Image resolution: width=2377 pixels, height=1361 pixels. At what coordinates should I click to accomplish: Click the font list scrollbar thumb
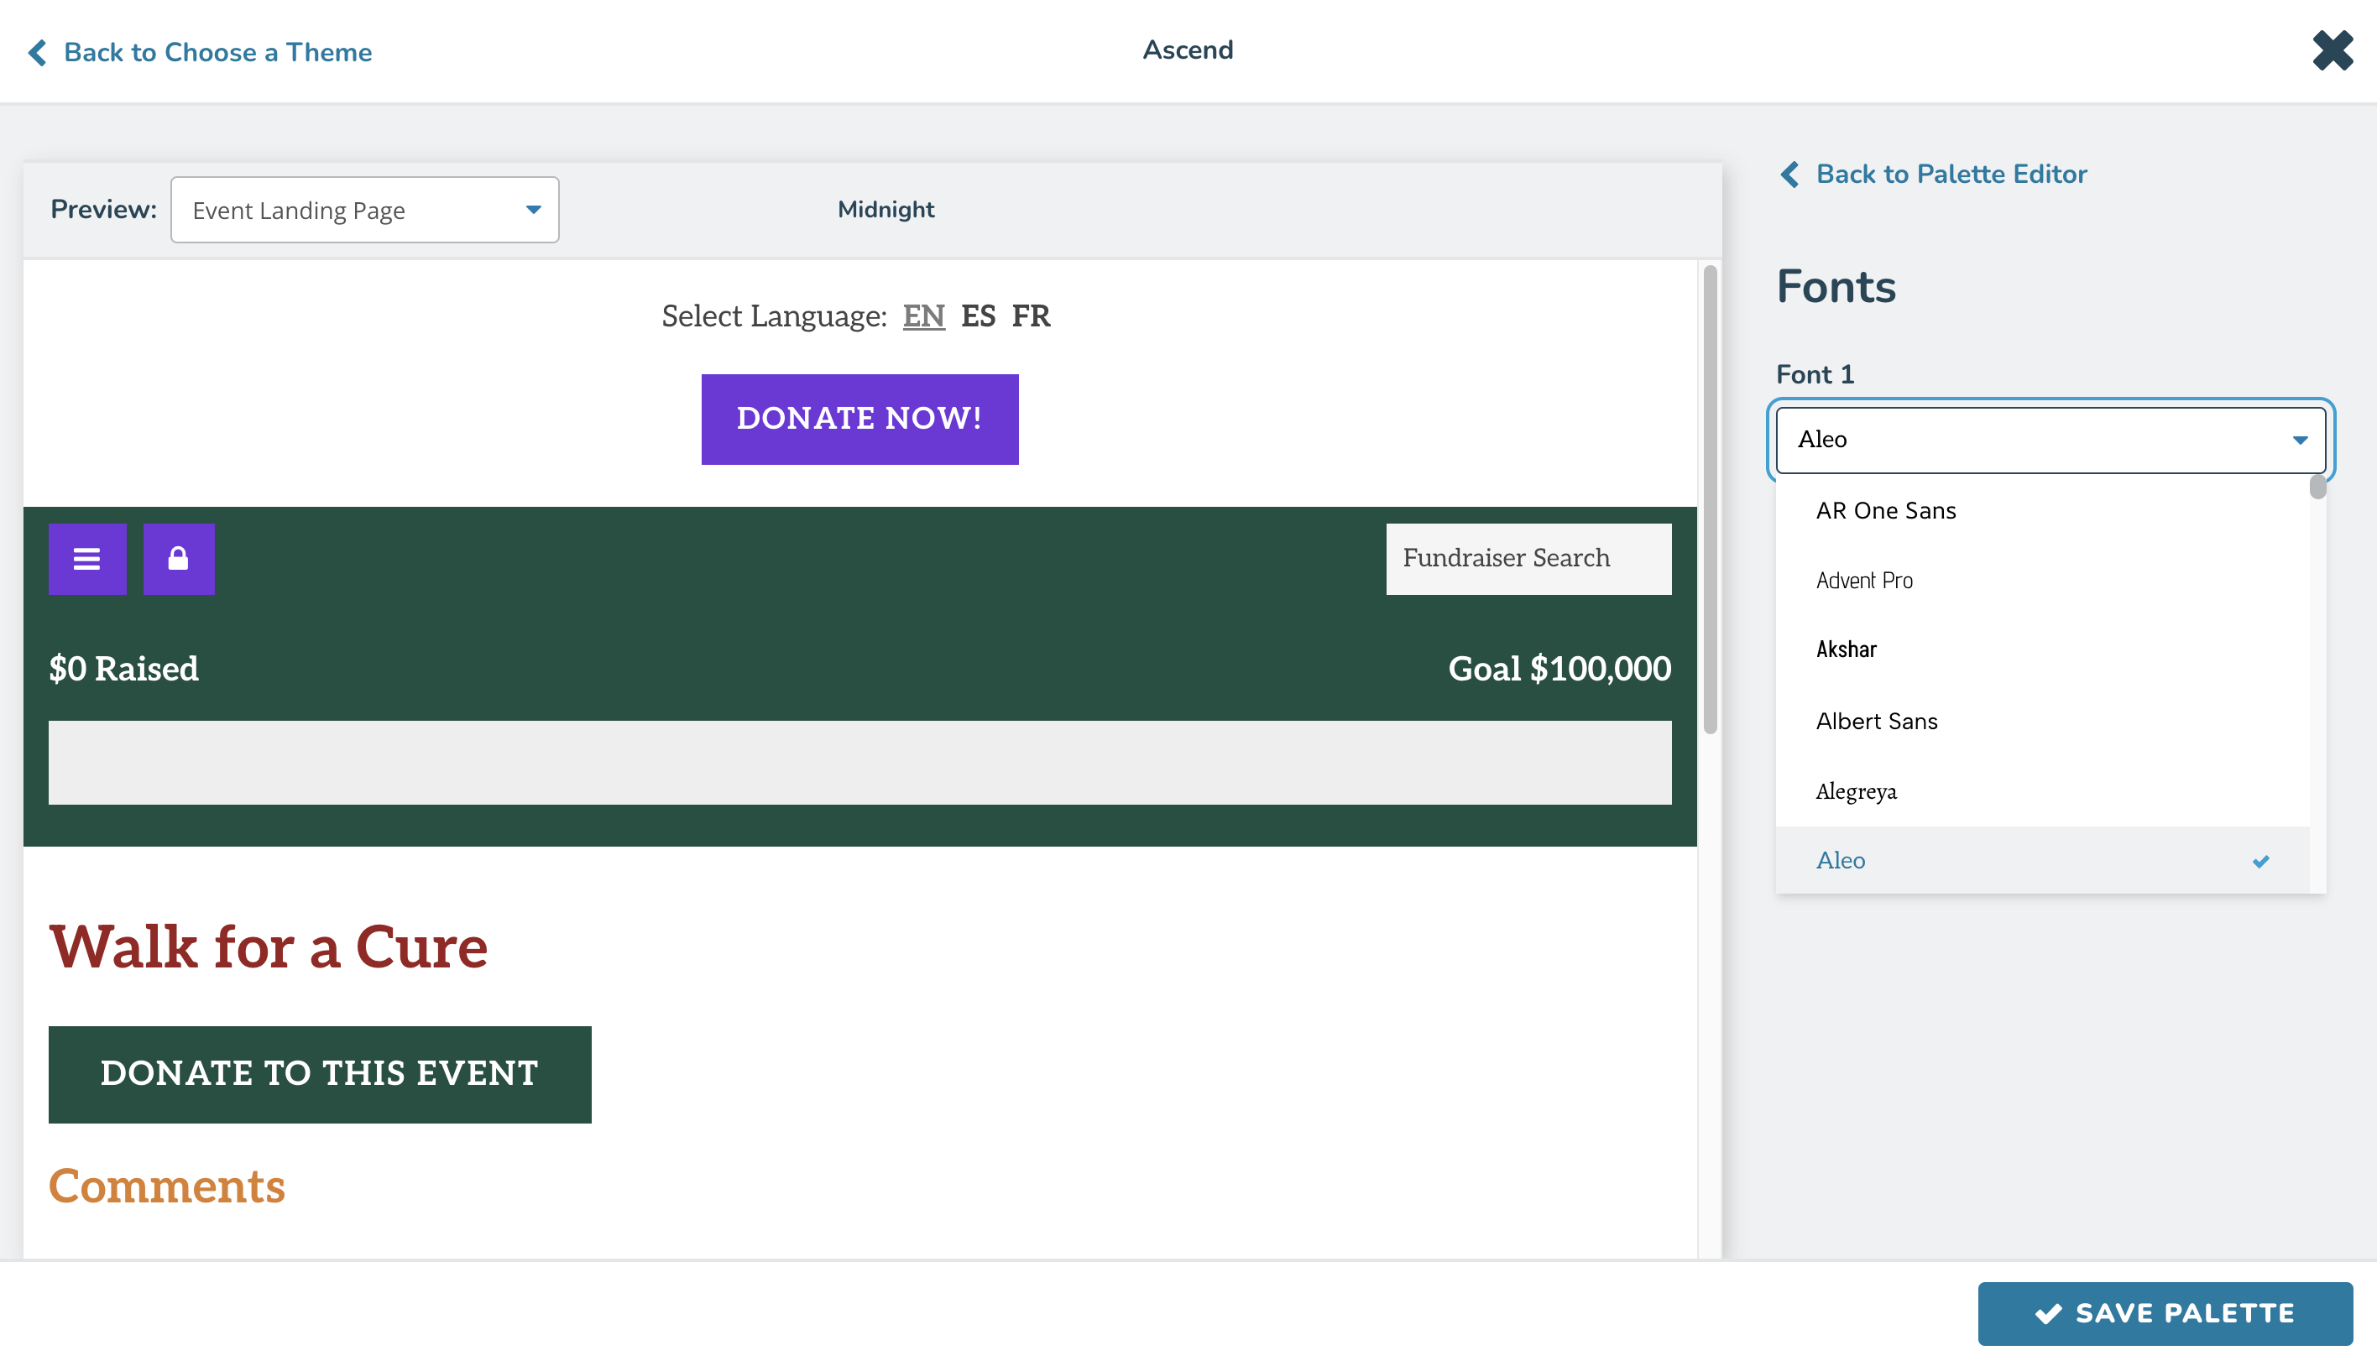tap(2317, 488)
